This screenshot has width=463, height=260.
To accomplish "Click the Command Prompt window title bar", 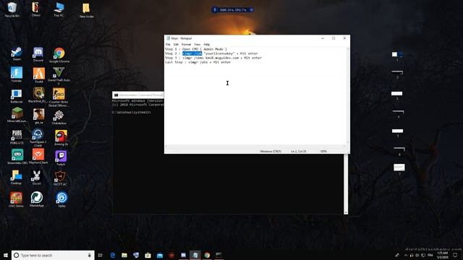I will click(x=138, y=95).
